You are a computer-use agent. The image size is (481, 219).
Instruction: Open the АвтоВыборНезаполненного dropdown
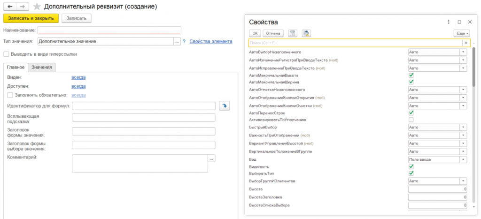click(x=464, y=52)
